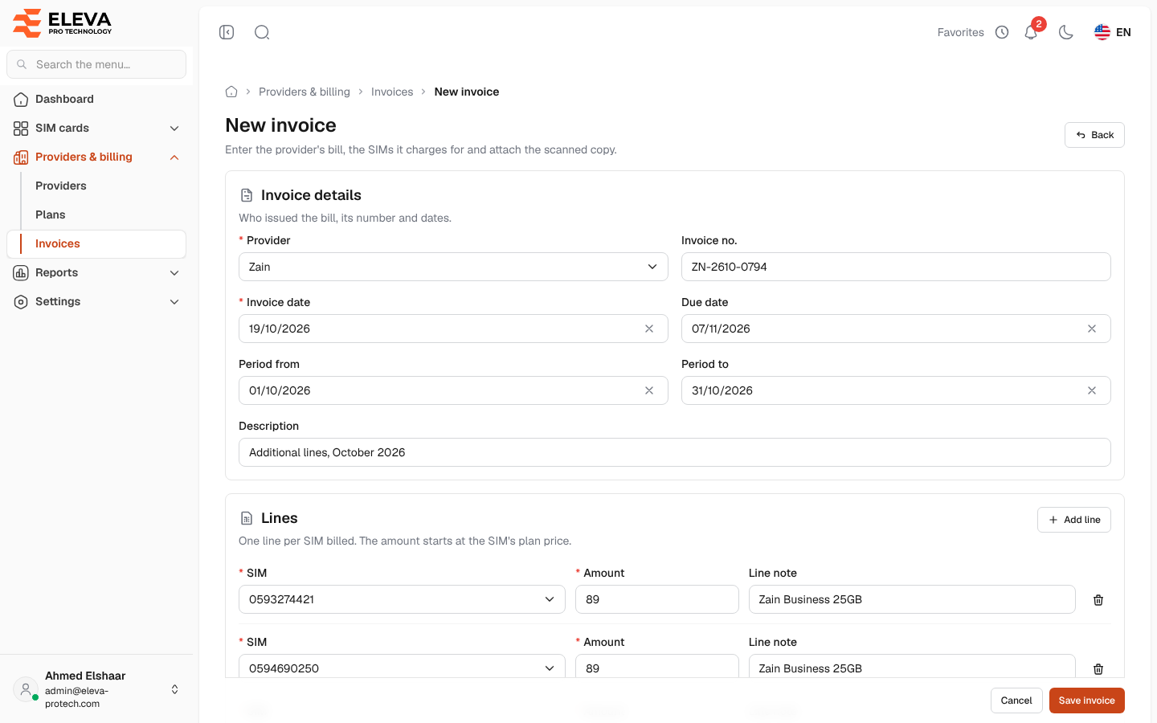The width and height of the screenshot is (1157, 723).
Task: Open the Dashboard page
Action: [96, 99]
